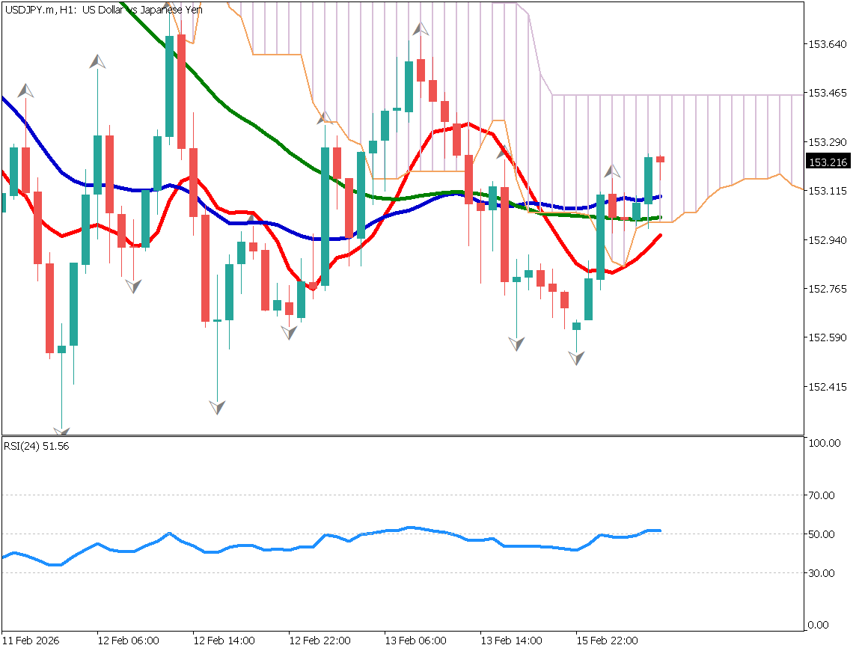This screenshot has height=651, width=862.
Task: Click the 15 Feb 22:00 time axis label
Action: tap(607, 641)
